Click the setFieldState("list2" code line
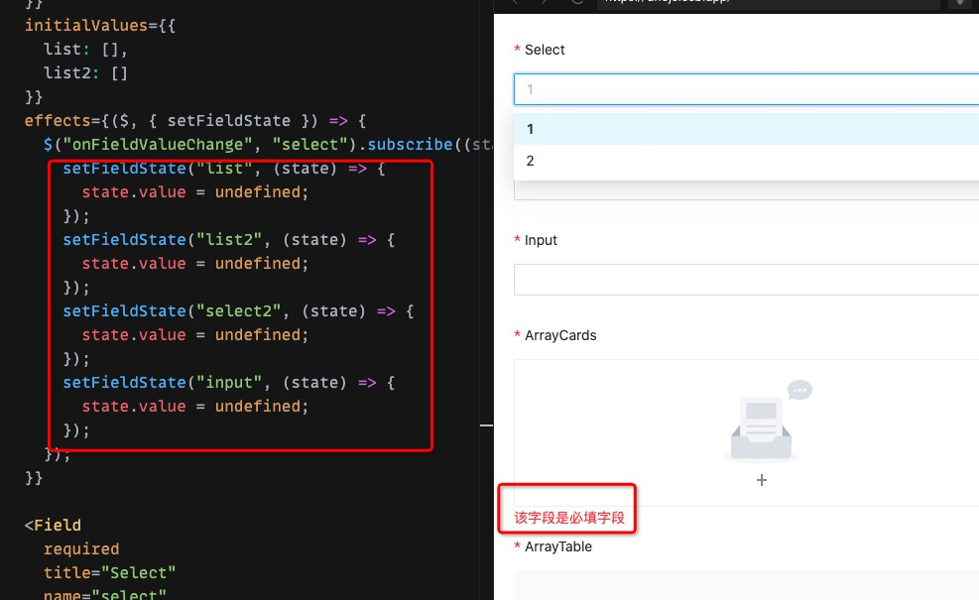This screenshot has height=600, width=979. (x=228, y=240)
